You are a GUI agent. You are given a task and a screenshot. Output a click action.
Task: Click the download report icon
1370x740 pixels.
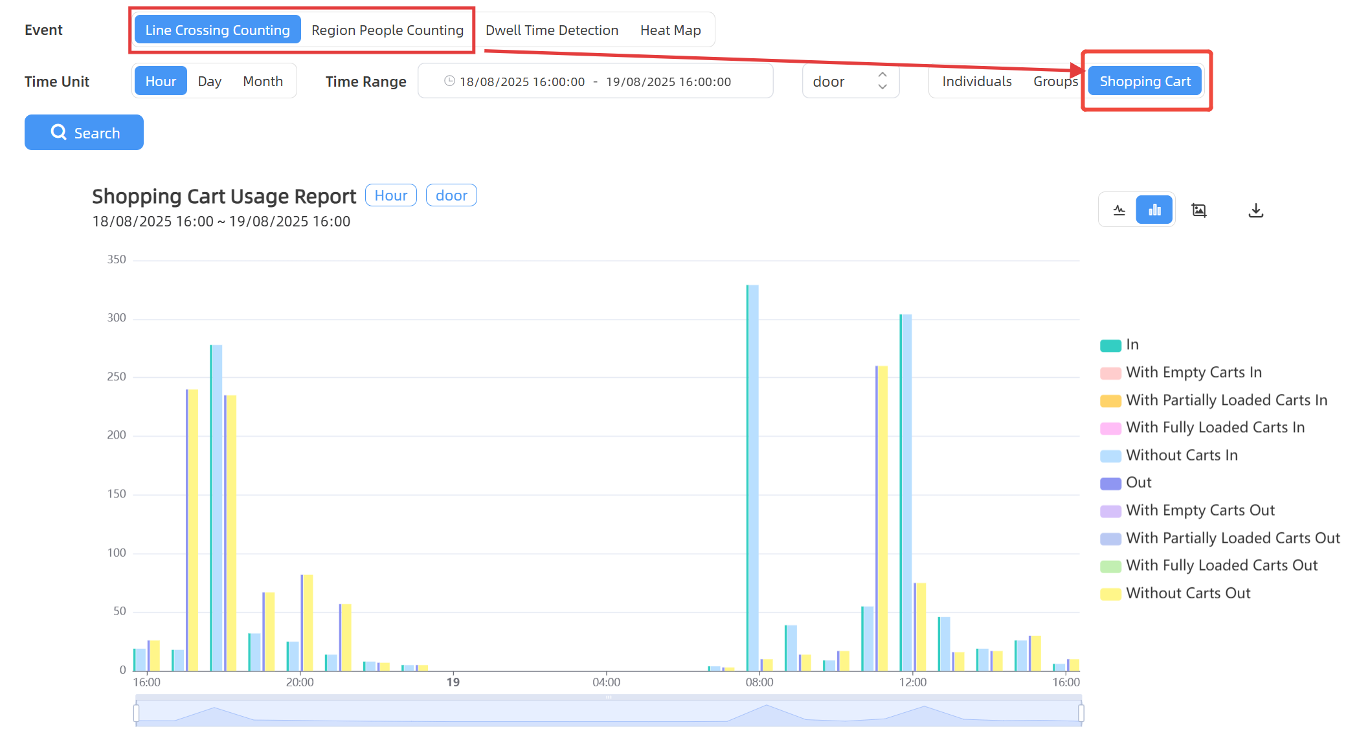pyautogui.click(x=1255, y=210)
